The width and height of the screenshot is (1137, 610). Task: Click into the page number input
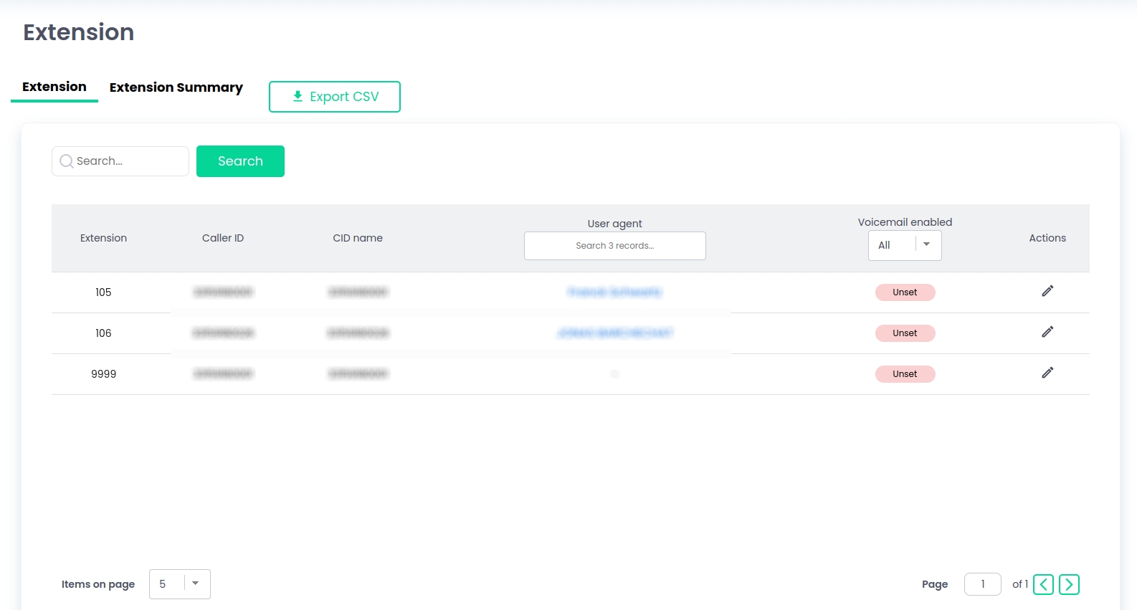(982, 584)
